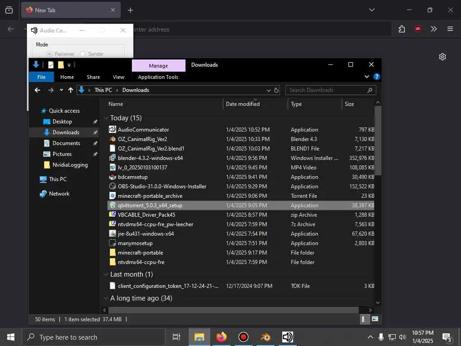
Task: Select NvidiaLogging in the navigation pane
Action: tap(70, 165)
